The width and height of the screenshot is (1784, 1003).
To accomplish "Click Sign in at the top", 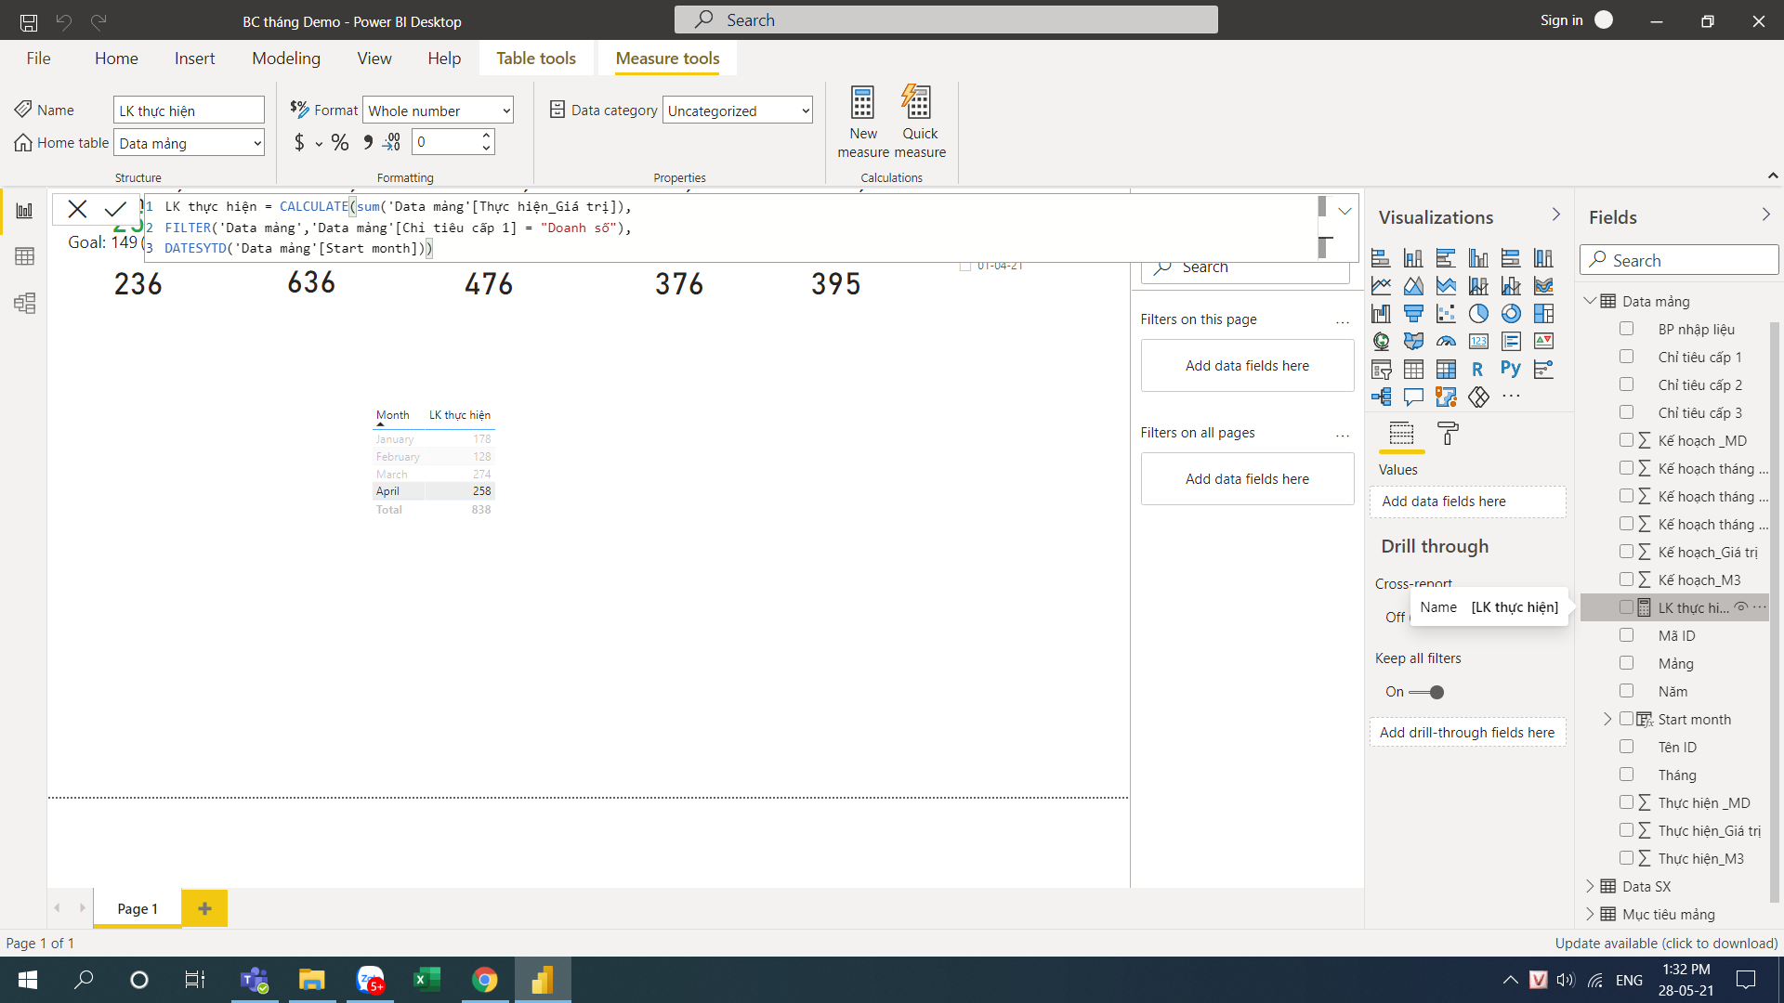I will click(x=1561, y=20).
